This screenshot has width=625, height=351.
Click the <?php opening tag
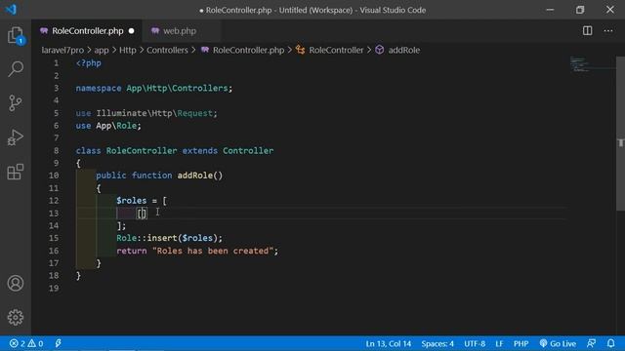[x=89, y=62]
